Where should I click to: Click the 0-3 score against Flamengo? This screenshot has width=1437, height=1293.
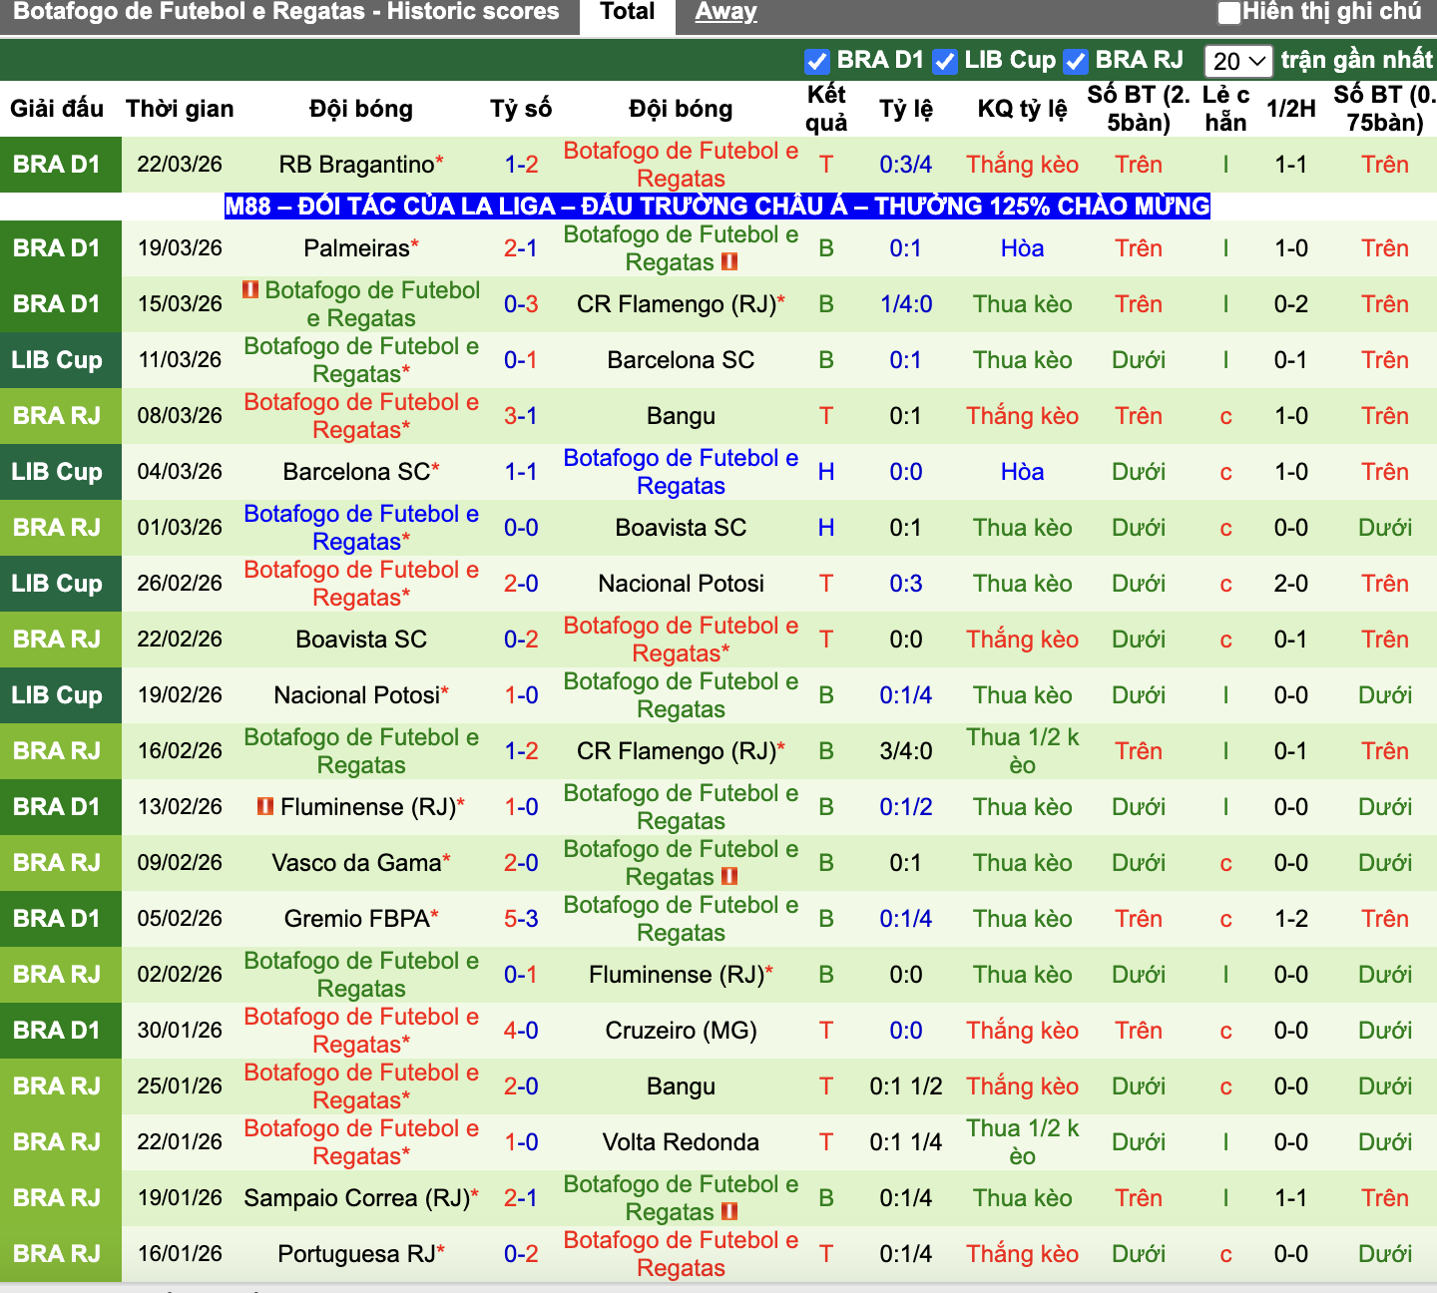point(521,304)
